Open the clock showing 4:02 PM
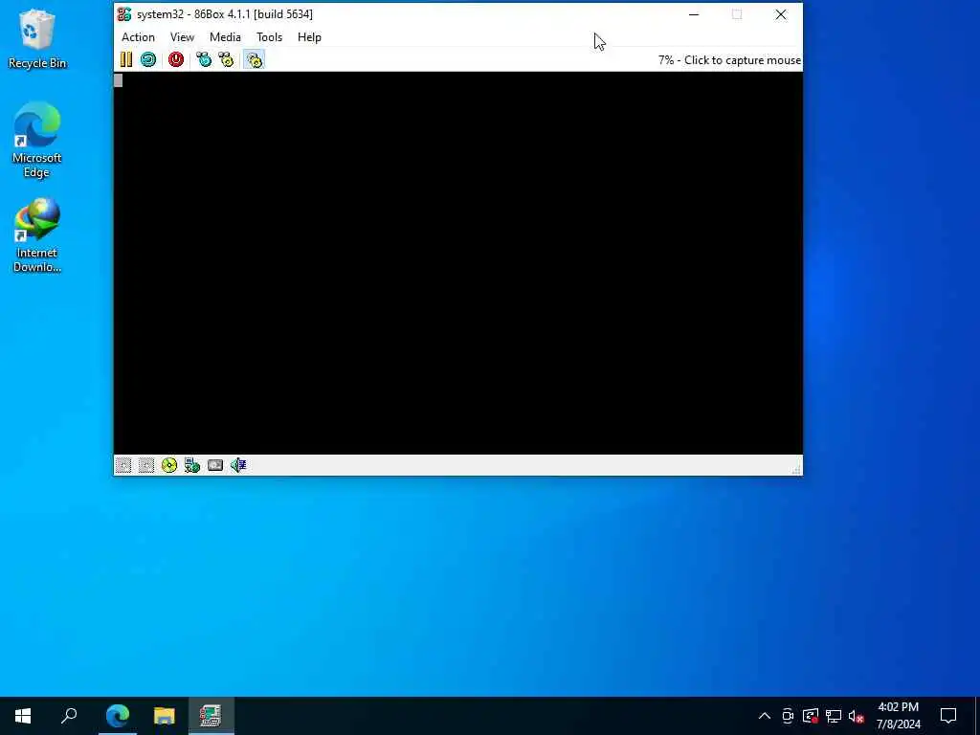980x735 pixels. click(x=898, y=716)
